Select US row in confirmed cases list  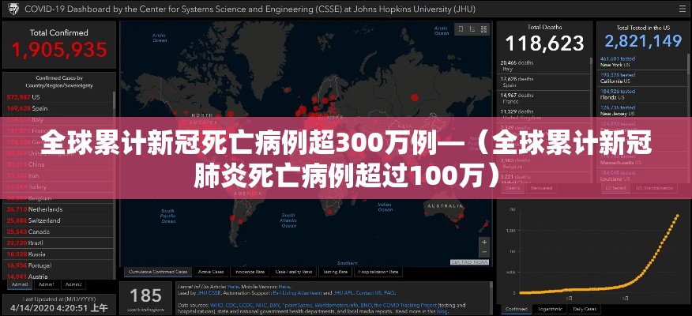point(58,97)
